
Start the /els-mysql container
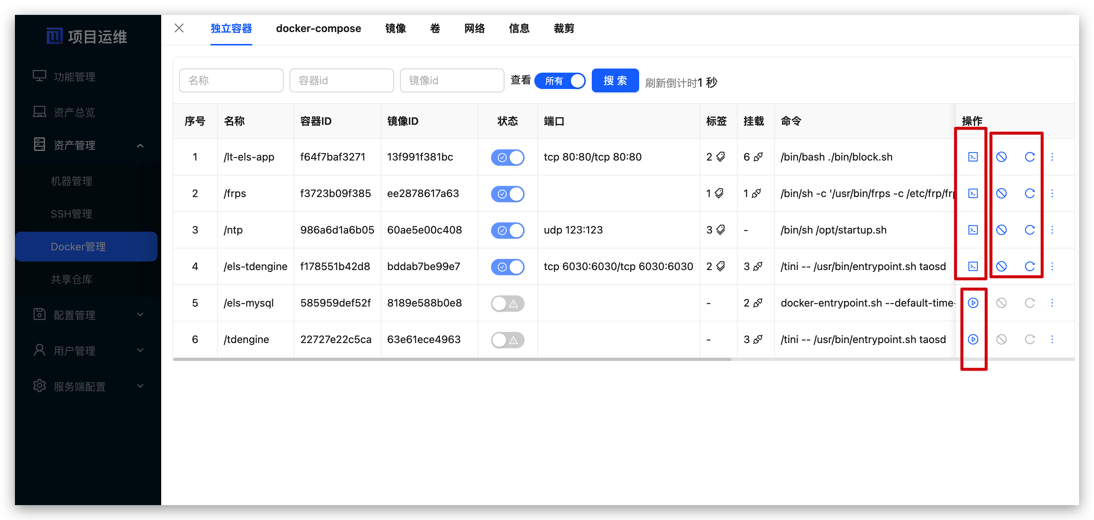972,303
